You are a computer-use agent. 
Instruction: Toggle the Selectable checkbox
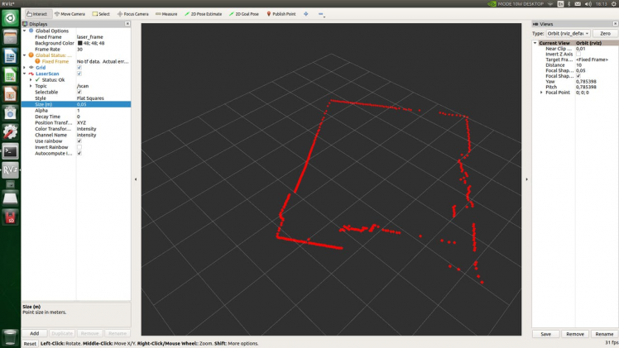[x=79, y=92]
